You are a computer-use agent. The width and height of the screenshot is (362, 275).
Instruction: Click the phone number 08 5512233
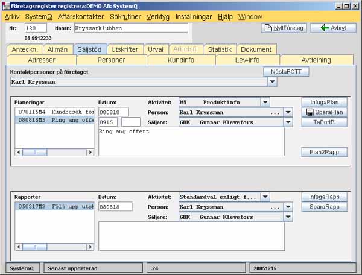(38, 38)
